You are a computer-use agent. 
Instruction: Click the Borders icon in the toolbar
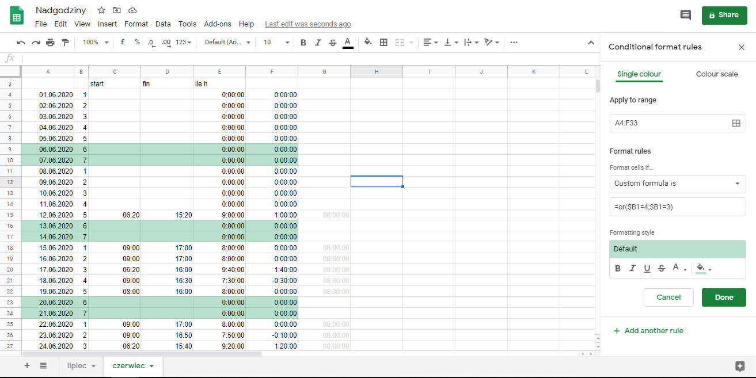[x=383, y=42]
